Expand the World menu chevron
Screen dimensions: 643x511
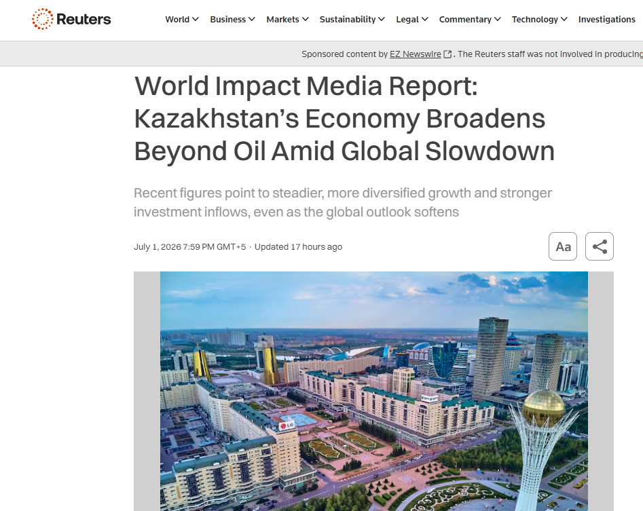(x=196, y=19)
